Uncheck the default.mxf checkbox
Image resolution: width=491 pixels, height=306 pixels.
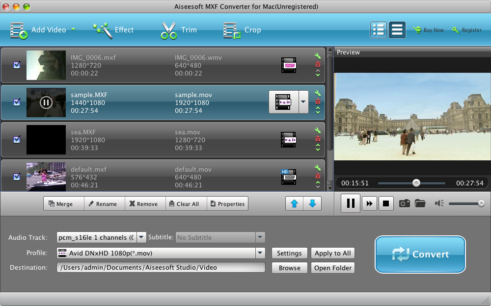tap(17, 177)
